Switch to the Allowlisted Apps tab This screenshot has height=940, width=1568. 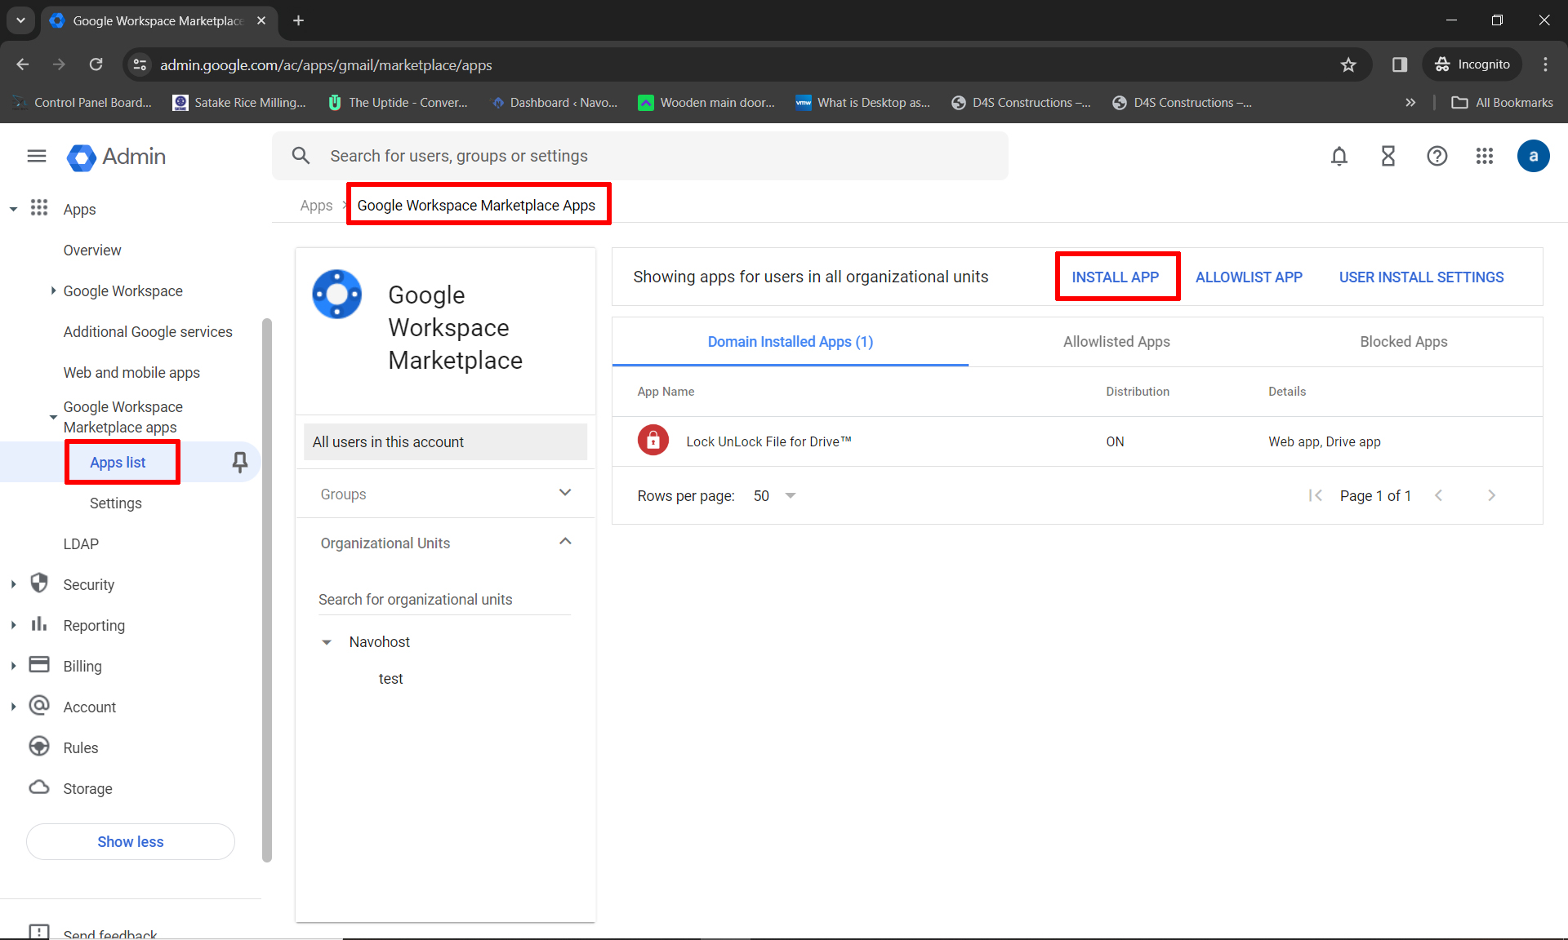click(x=1116, y=342)
